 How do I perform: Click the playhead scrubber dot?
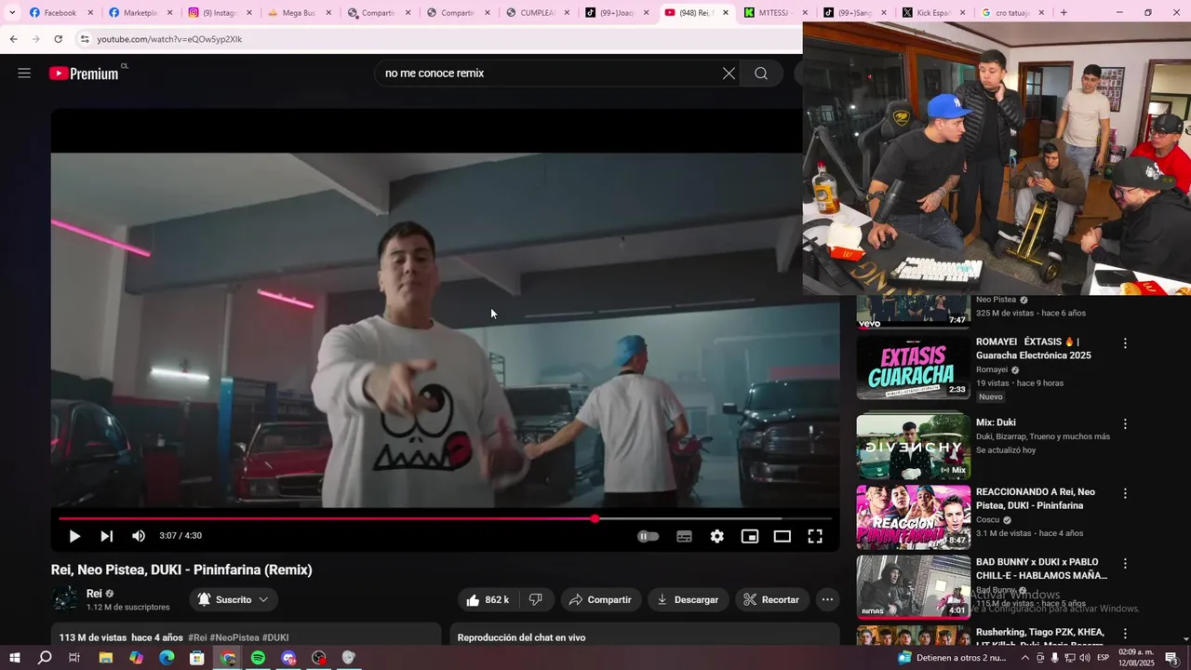point(595,518)
